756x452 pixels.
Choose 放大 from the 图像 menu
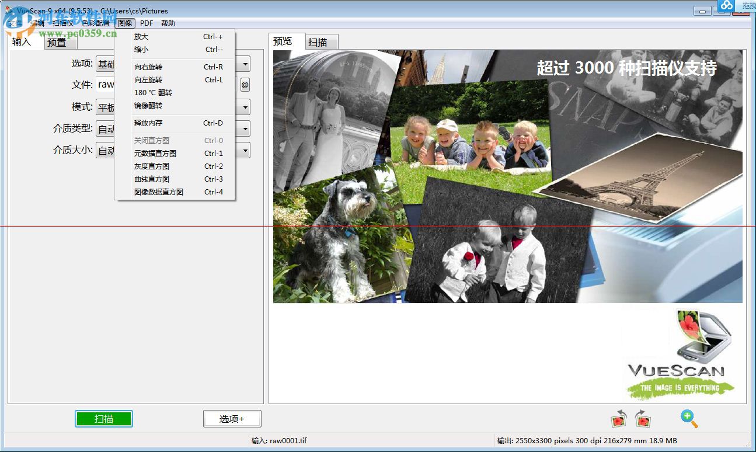tap(175, 37)
